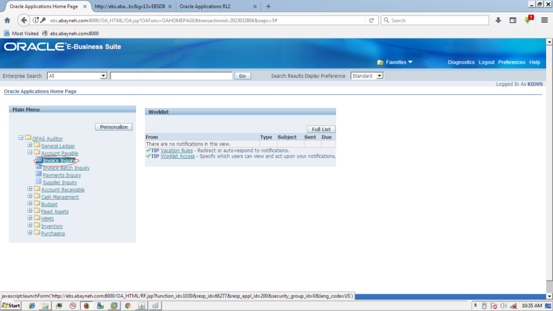Expand the HRMS folder
The image size is (553, 311).
30,218
